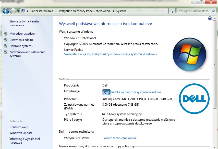This screenshot has height=149, width=218.
Task: Open the address bar history dropdown
Action: click(x=166, y=11)
